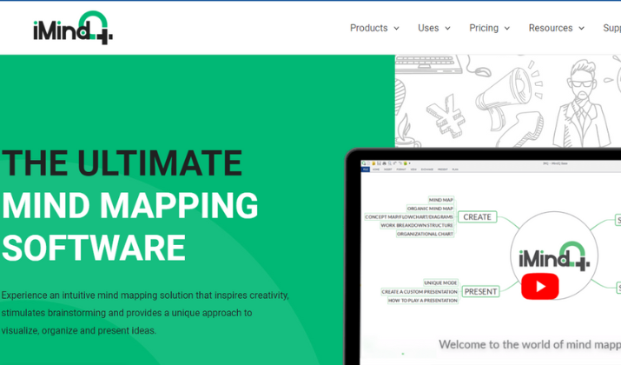
Task: Click the iMindQ central topic circle
Action: (554, 256)
